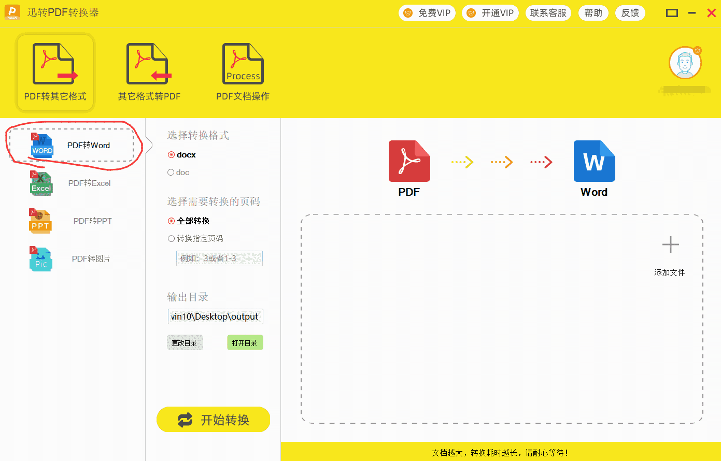Open the PDF文档操作 tab
The width and height of the screenshot is (721, 461).
pos(243,71)
